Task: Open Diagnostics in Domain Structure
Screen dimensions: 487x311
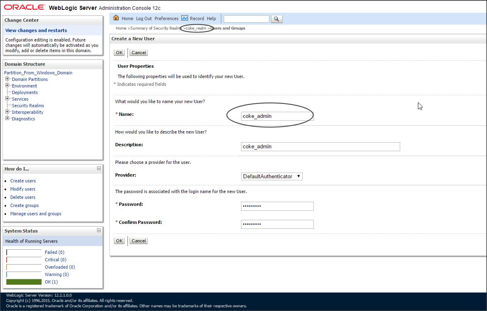Action: tap(23, 119)
